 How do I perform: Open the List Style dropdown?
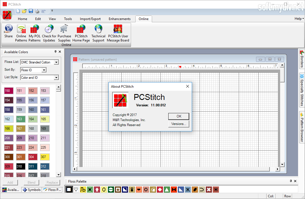point(56,77)
